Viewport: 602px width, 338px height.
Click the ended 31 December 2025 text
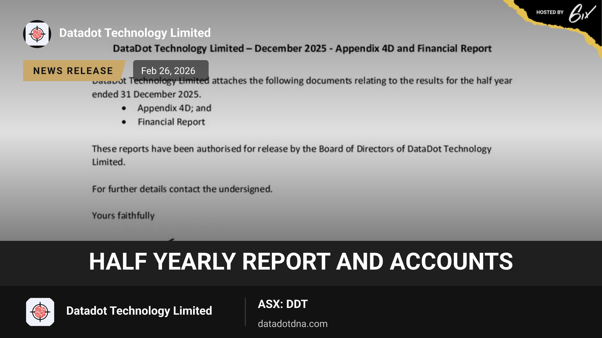[146, 94]
